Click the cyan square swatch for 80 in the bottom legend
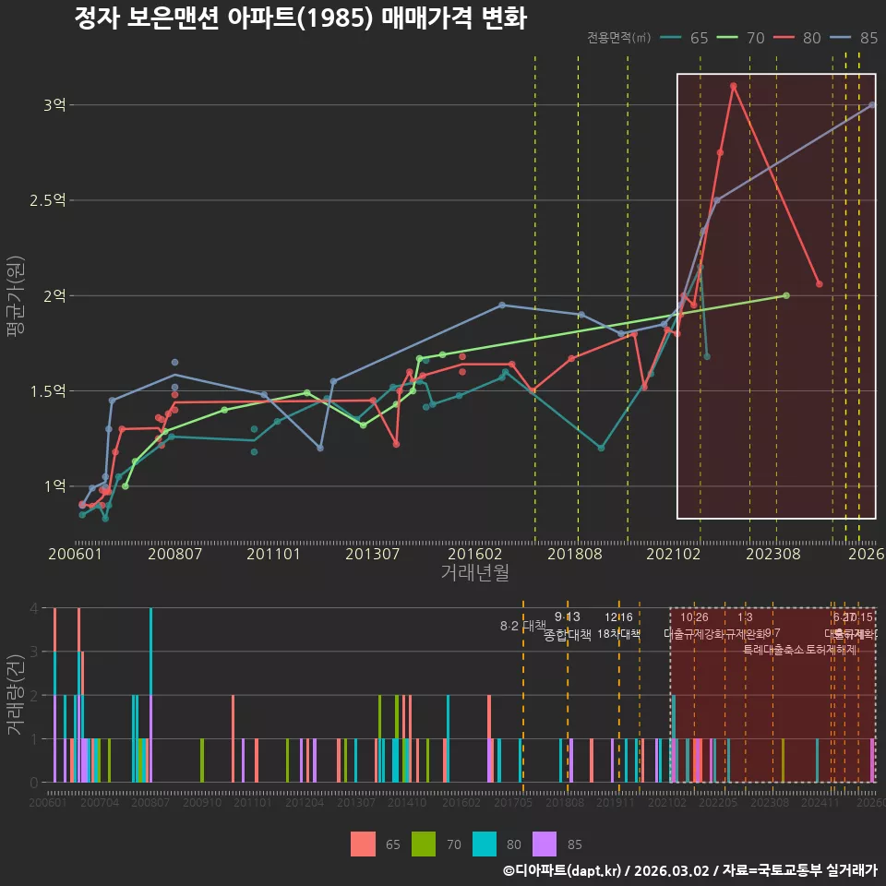This screenshot has height=886, width=886. tap(485, 844)
